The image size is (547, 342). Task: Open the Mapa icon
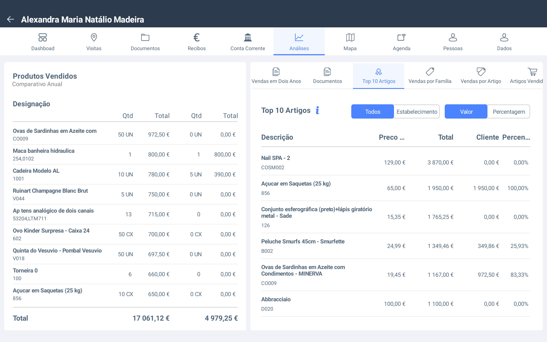pos(350,38)
